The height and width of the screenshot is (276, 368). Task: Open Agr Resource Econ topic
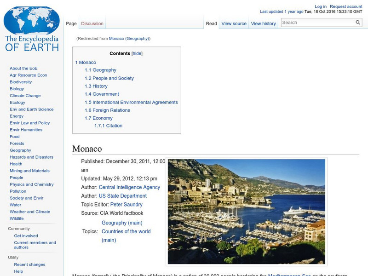click(x=29, y=75)
